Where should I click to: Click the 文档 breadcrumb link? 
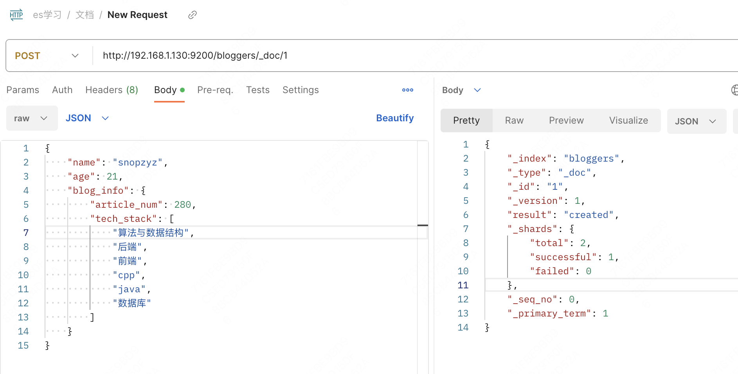(x=85, y=15)
